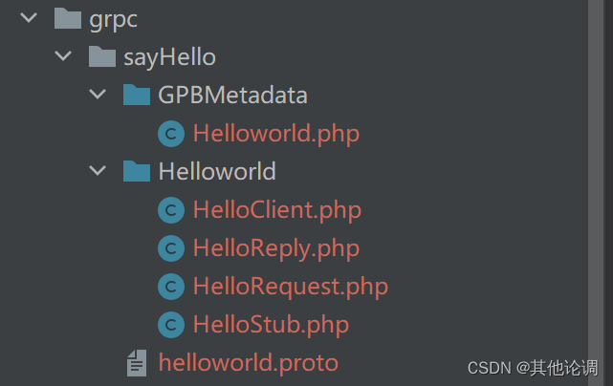Screen dimensions: 613x386
Task: Click the class icon beside HelloClient.php
Action: point(171,210)
